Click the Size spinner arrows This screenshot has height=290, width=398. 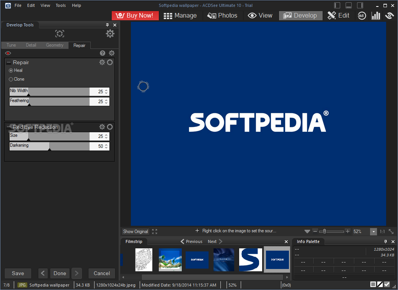click(x=106, y=136)
